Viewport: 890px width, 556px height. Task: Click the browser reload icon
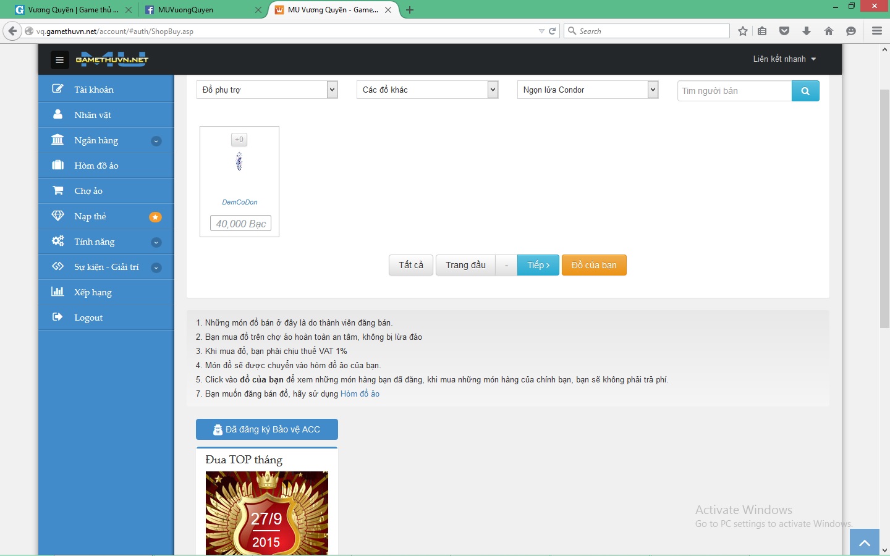553,31
